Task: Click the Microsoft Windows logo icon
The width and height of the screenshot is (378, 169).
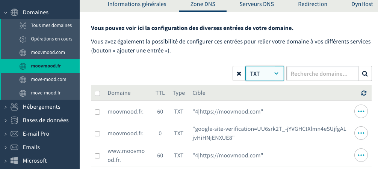Action: pos(15,161)
